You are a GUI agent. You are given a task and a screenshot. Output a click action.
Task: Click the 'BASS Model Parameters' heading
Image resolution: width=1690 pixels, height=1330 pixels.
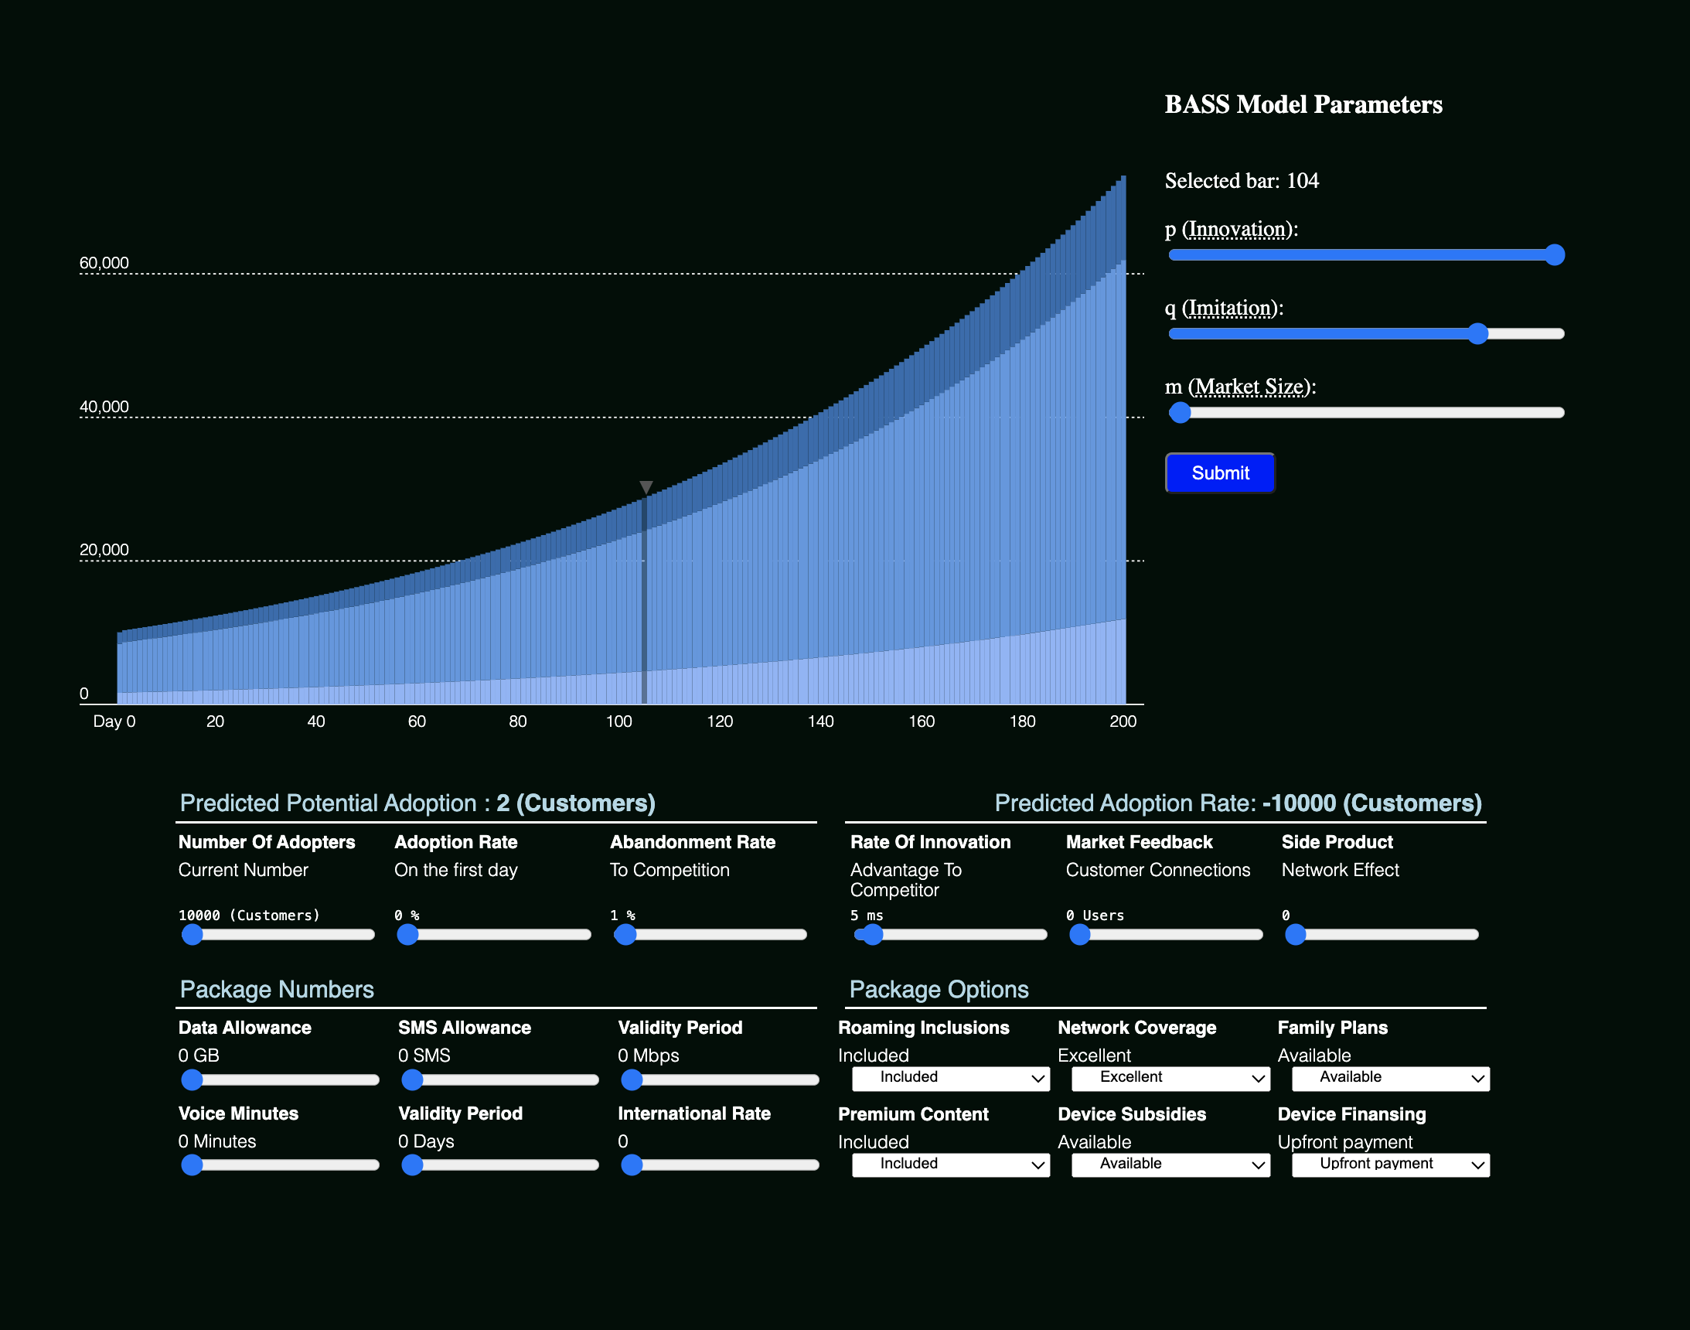[x=1303, y=104]
